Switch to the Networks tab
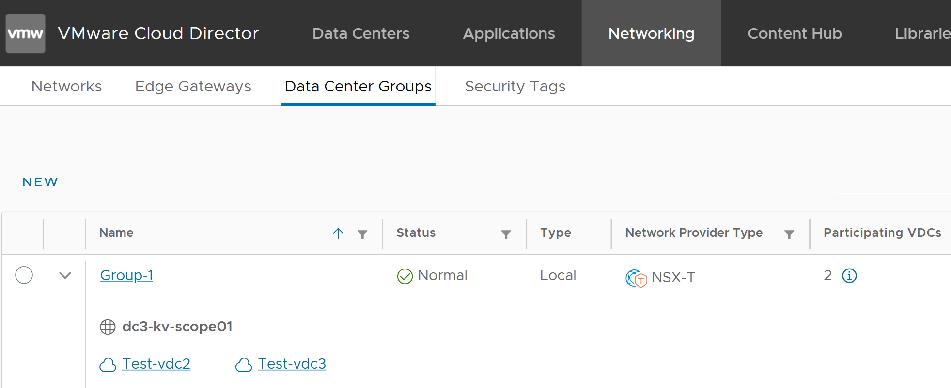 (66, 86)
